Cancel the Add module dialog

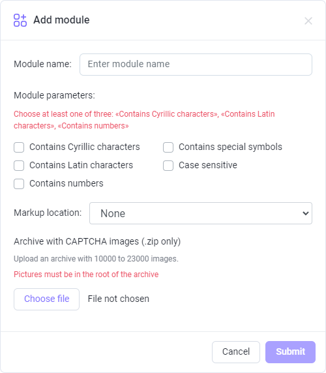(x=236, y=352)
